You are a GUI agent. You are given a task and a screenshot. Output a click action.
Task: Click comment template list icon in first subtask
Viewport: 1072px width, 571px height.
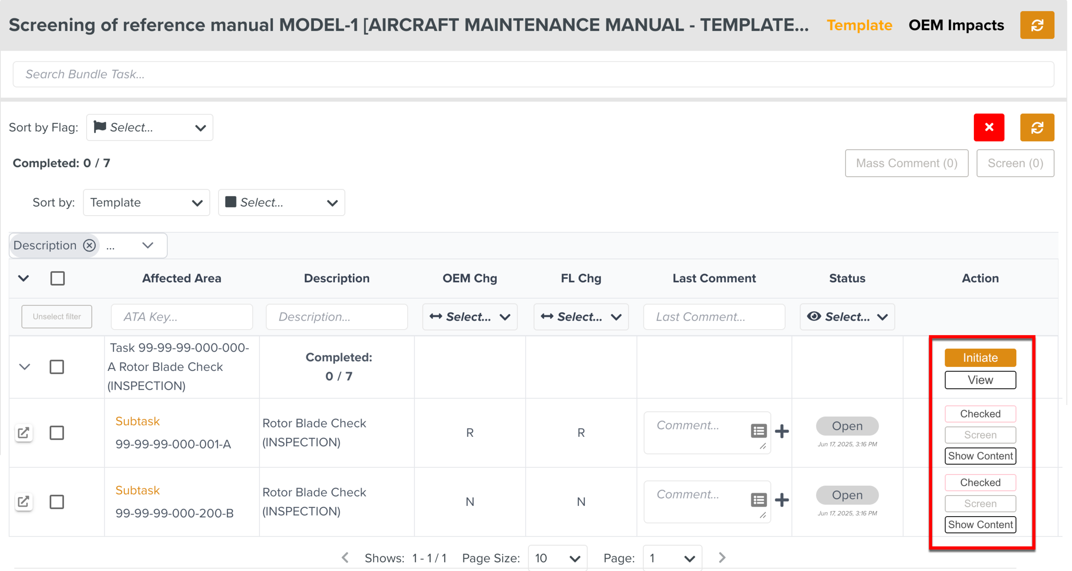click(758, 431)
